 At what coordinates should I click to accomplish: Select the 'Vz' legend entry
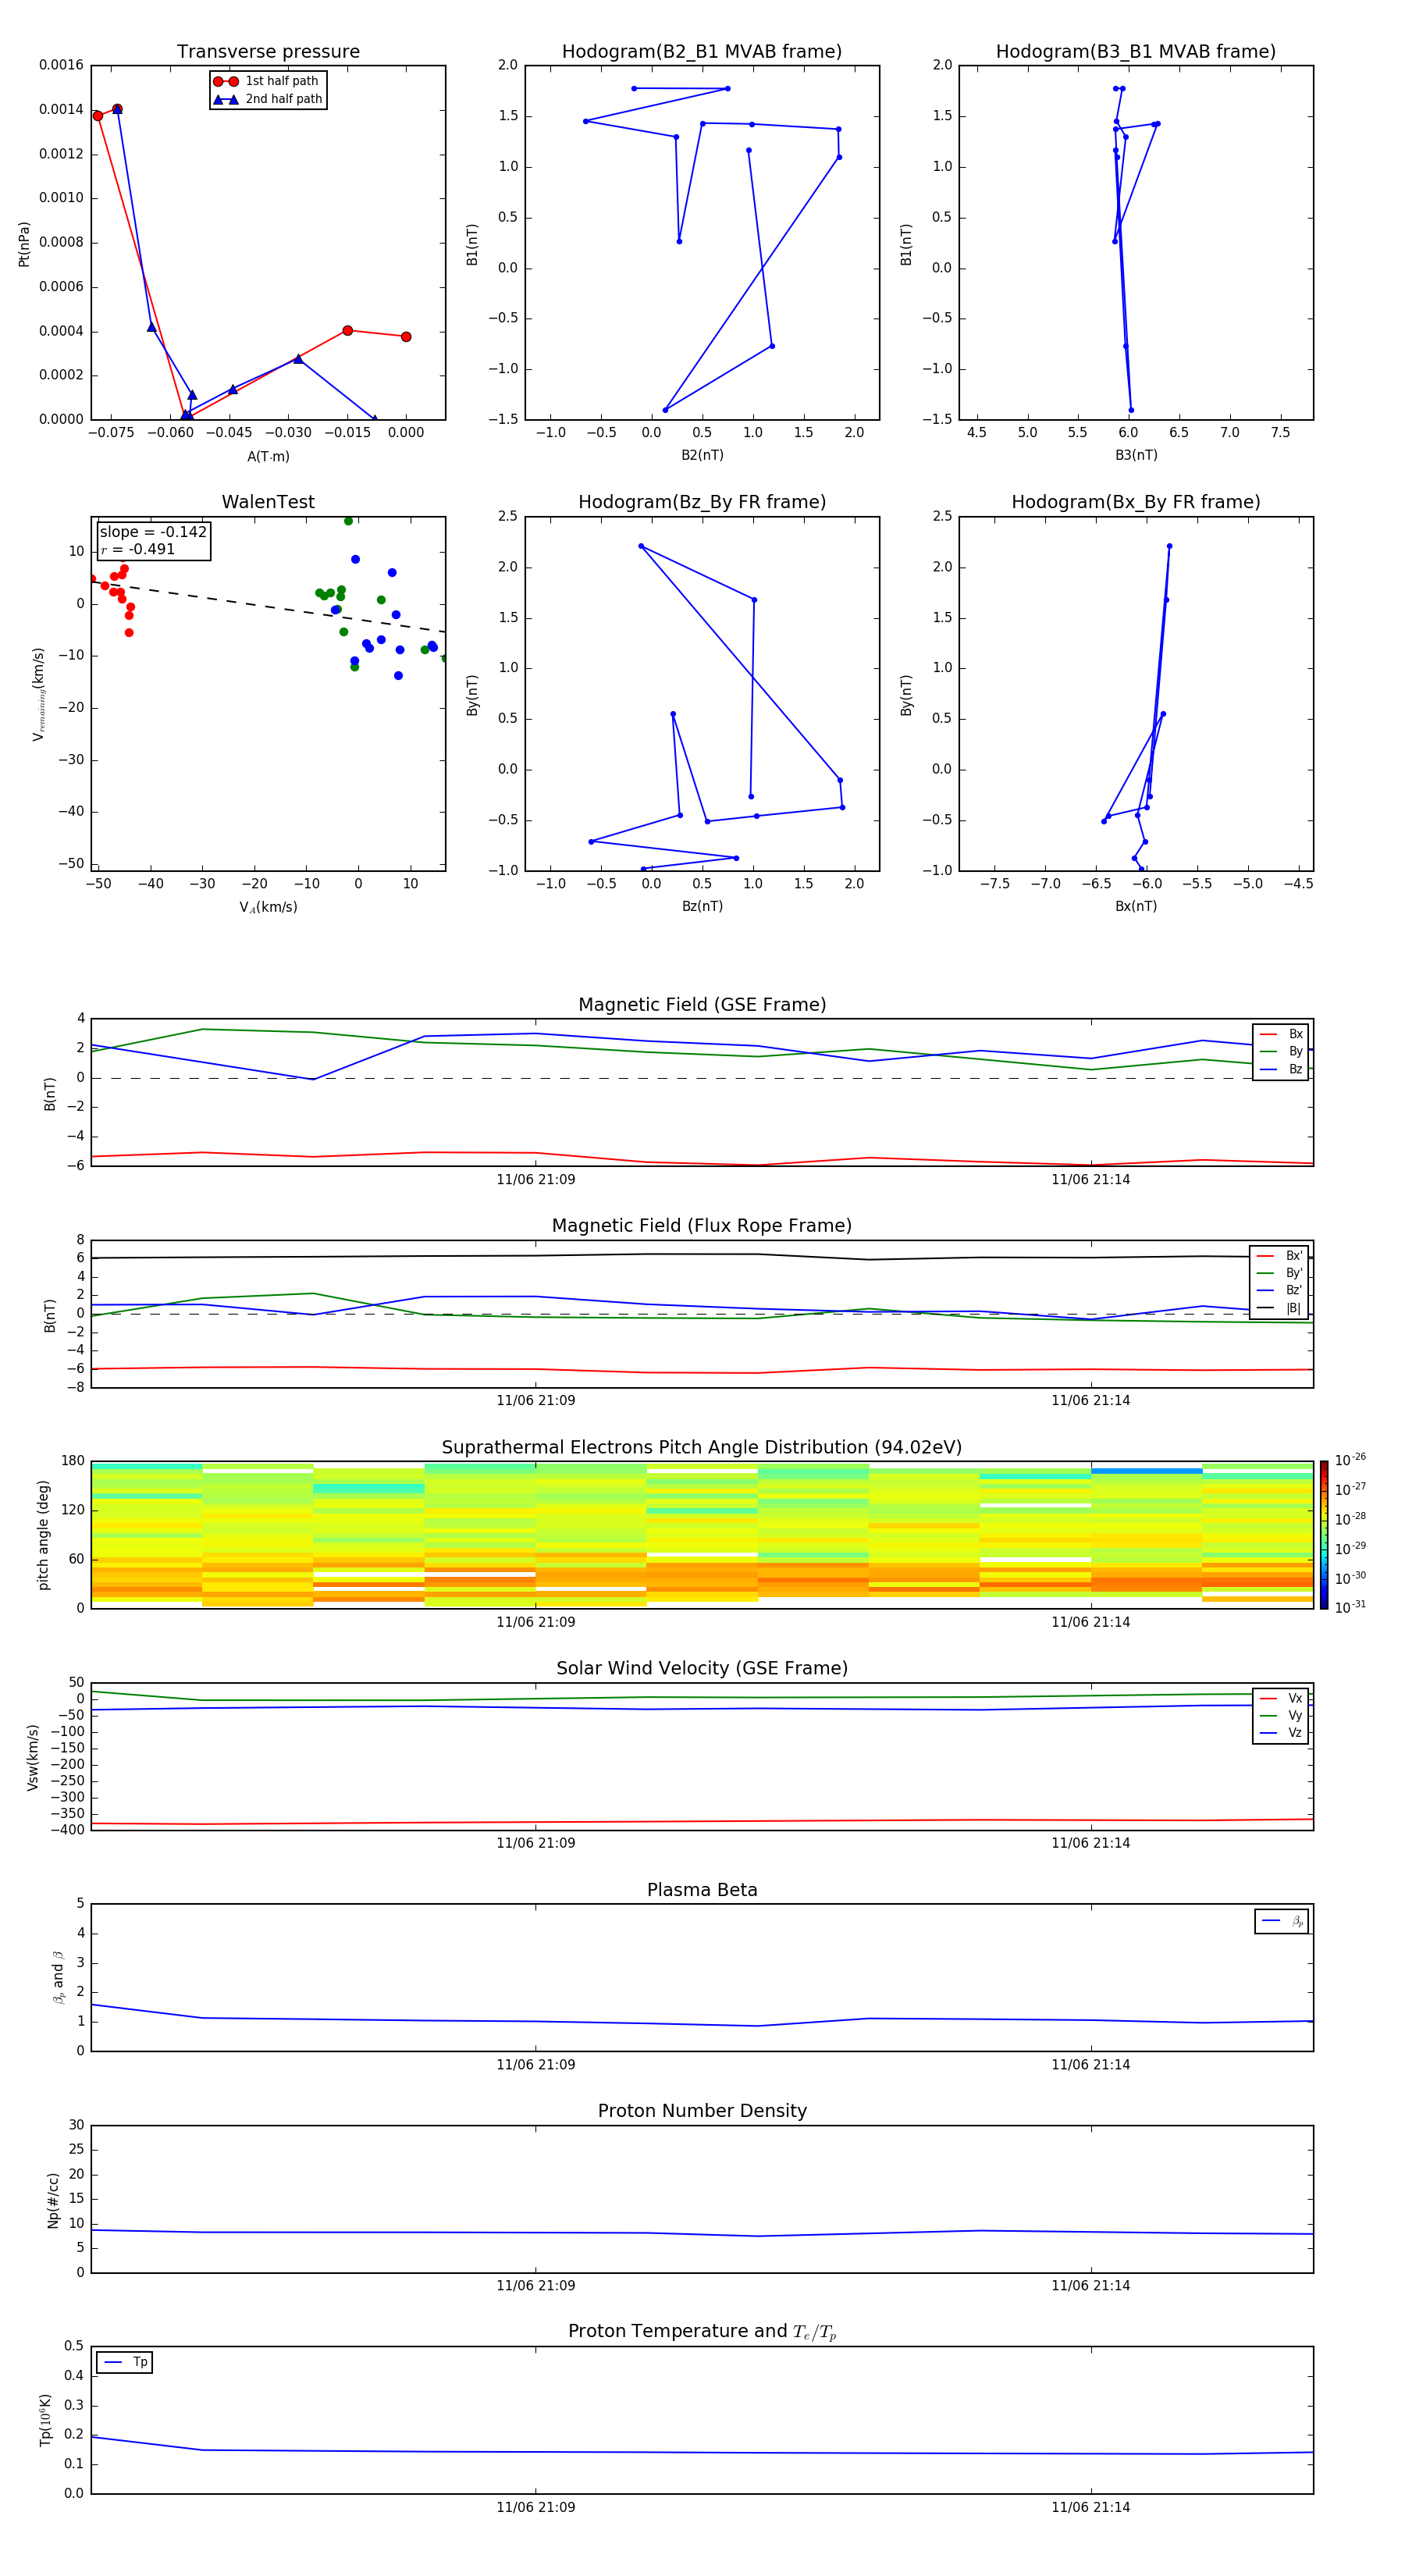(1281, 1733)
